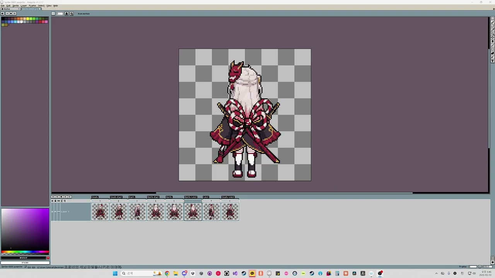Click the North-East tag label
The width and height of the screenshot is (495, 278).
coord(153,197)
